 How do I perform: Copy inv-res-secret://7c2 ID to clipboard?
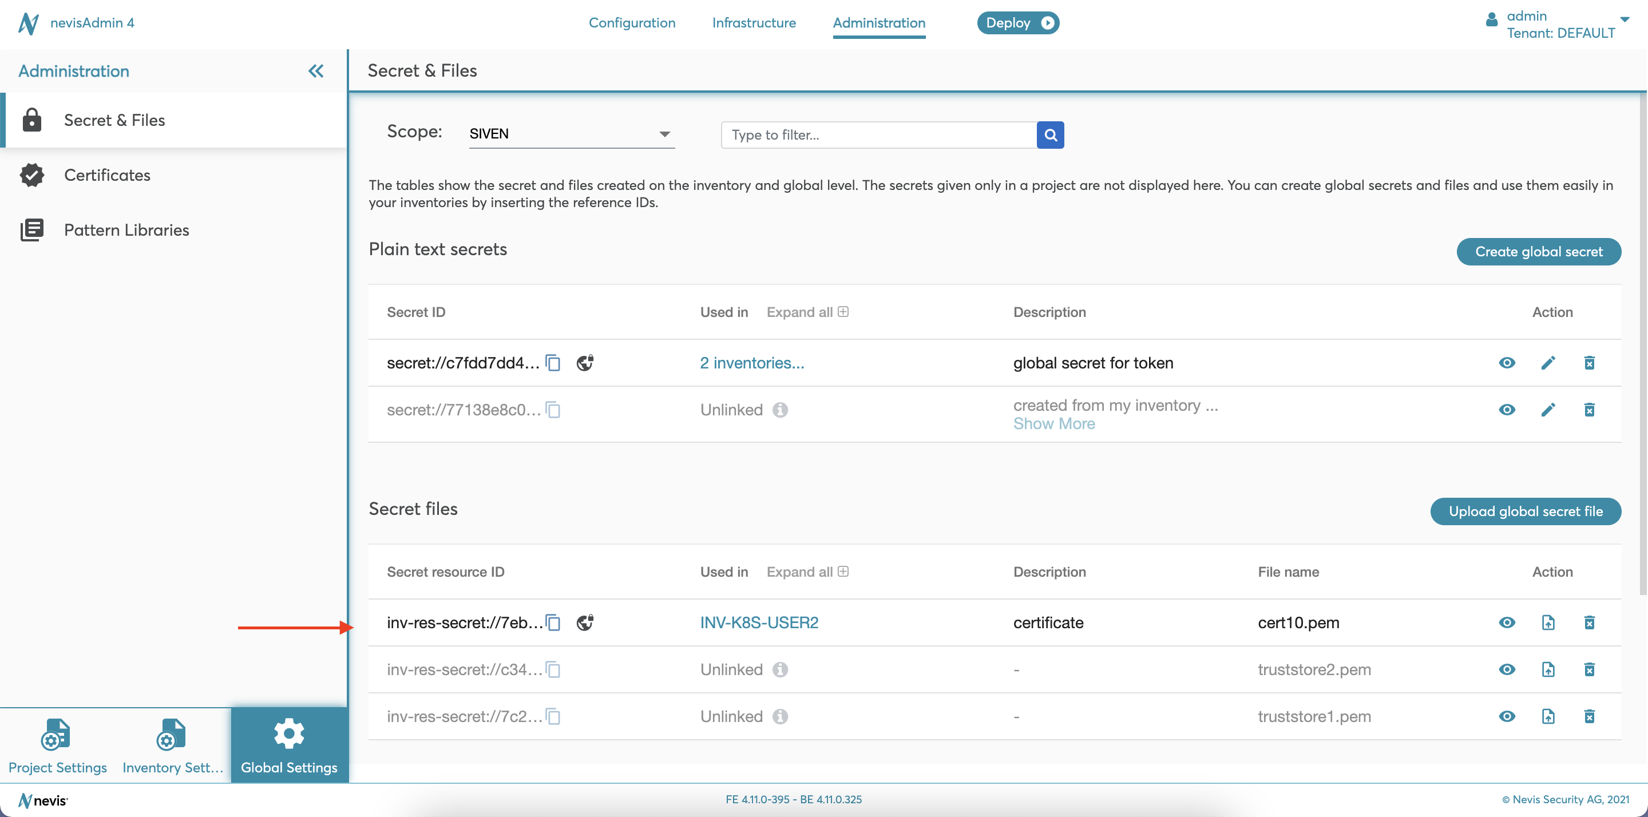click(x=553, y=716)
